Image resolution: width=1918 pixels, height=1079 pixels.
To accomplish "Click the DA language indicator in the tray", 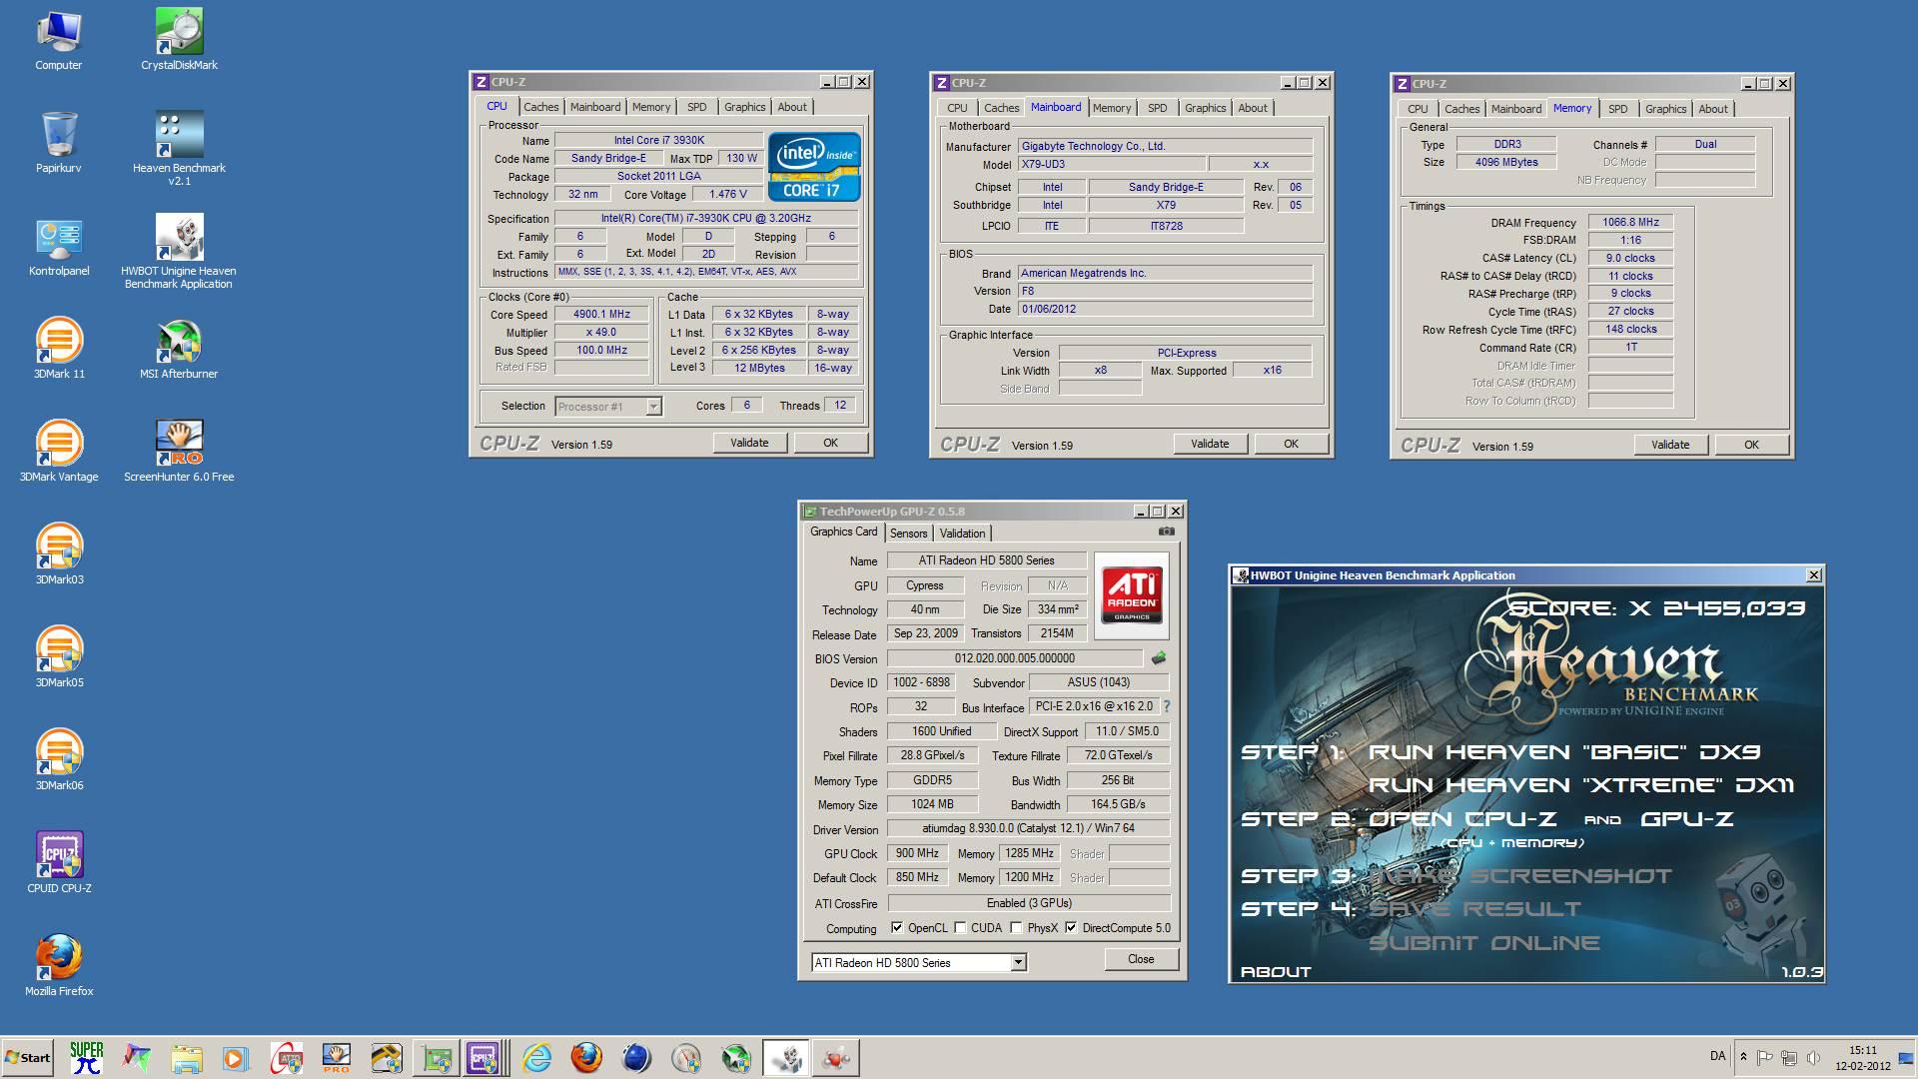I will 1717,1056.
